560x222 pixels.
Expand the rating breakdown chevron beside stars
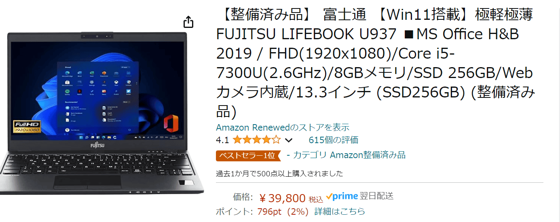289,141
